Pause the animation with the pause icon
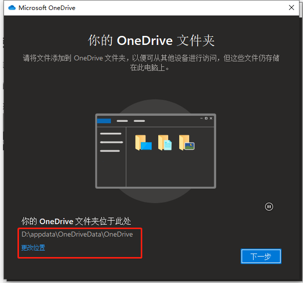 click(269, 207)
